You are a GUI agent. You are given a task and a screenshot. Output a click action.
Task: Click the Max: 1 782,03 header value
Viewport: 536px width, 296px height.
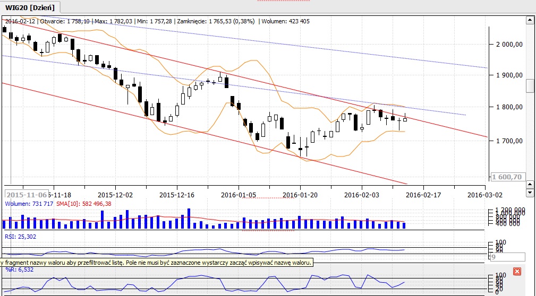[113, 21]
